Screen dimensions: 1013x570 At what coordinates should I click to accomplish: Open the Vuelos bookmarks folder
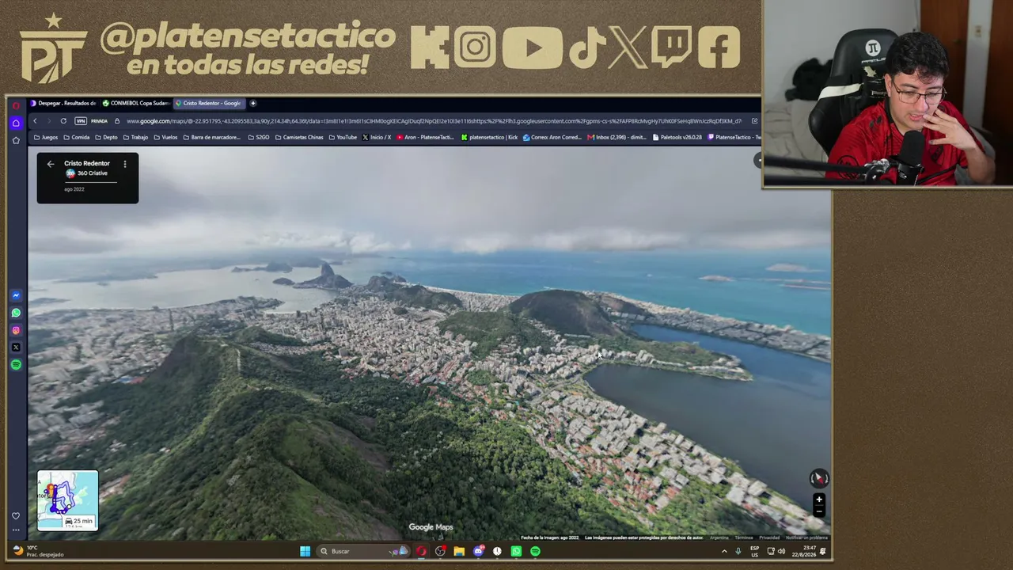point(165,137)
